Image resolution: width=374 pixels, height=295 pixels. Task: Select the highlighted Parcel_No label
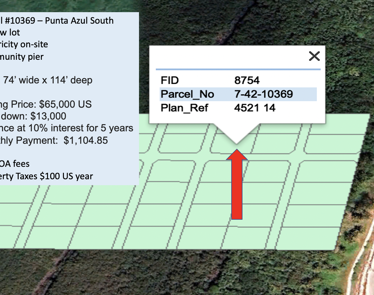click(187, 94)
